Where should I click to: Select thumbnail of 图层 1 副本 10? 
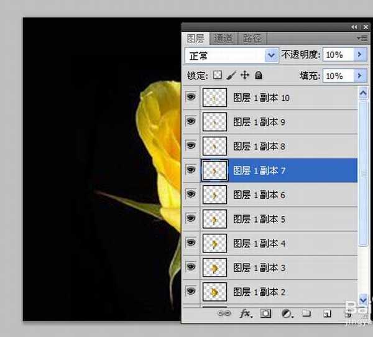(x=214, y=98)
